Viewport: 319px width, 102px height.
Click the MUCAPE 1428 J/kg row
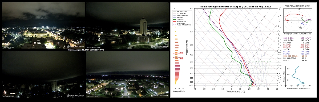click(x=297, y=47)
